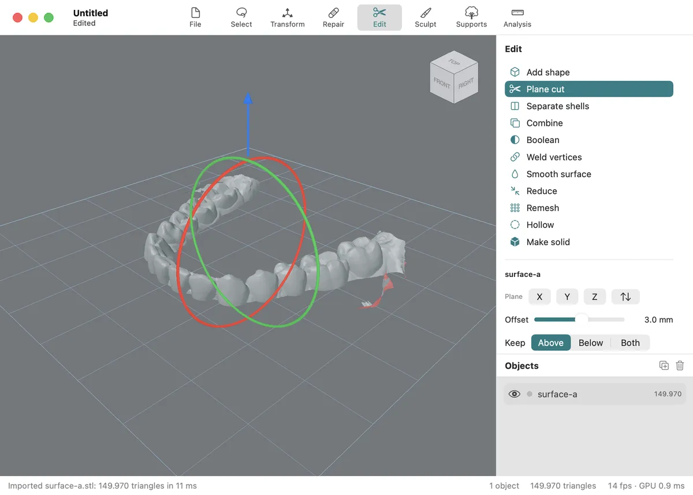The width and height of the screenshot is (693, 495).
Task: Open the Supports tools
Action: [471, 17]
